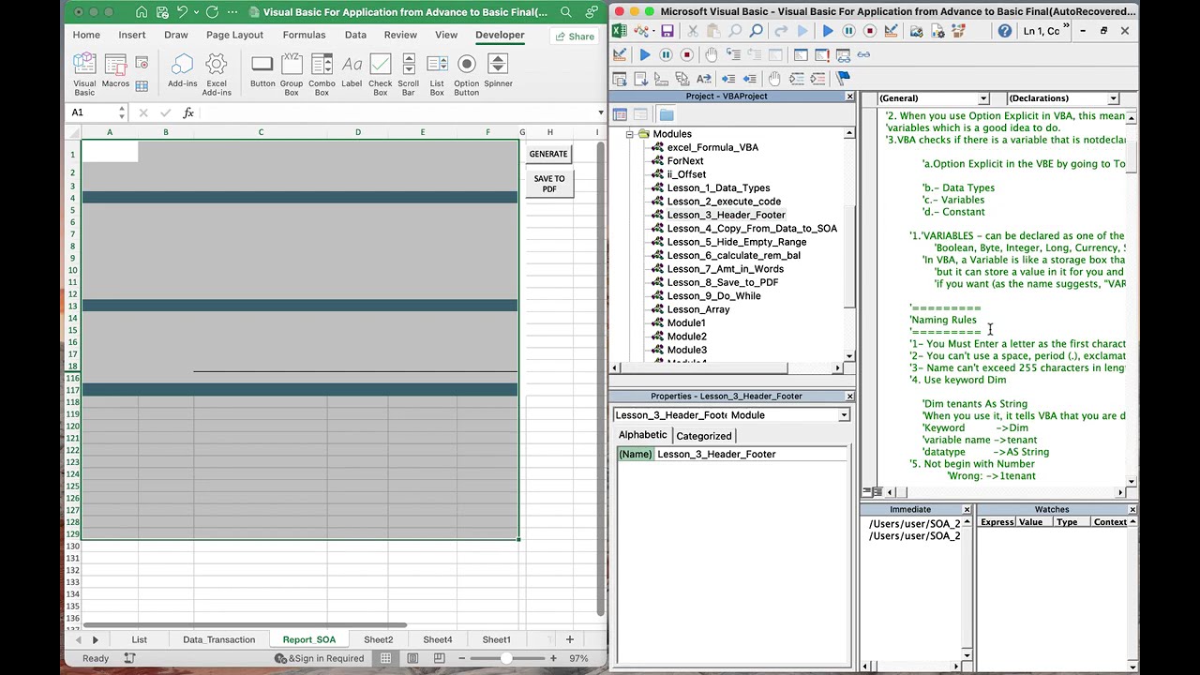Open VBA Help question mark icon
This screenshot has height=675, width=1200.
point(1004,31)
